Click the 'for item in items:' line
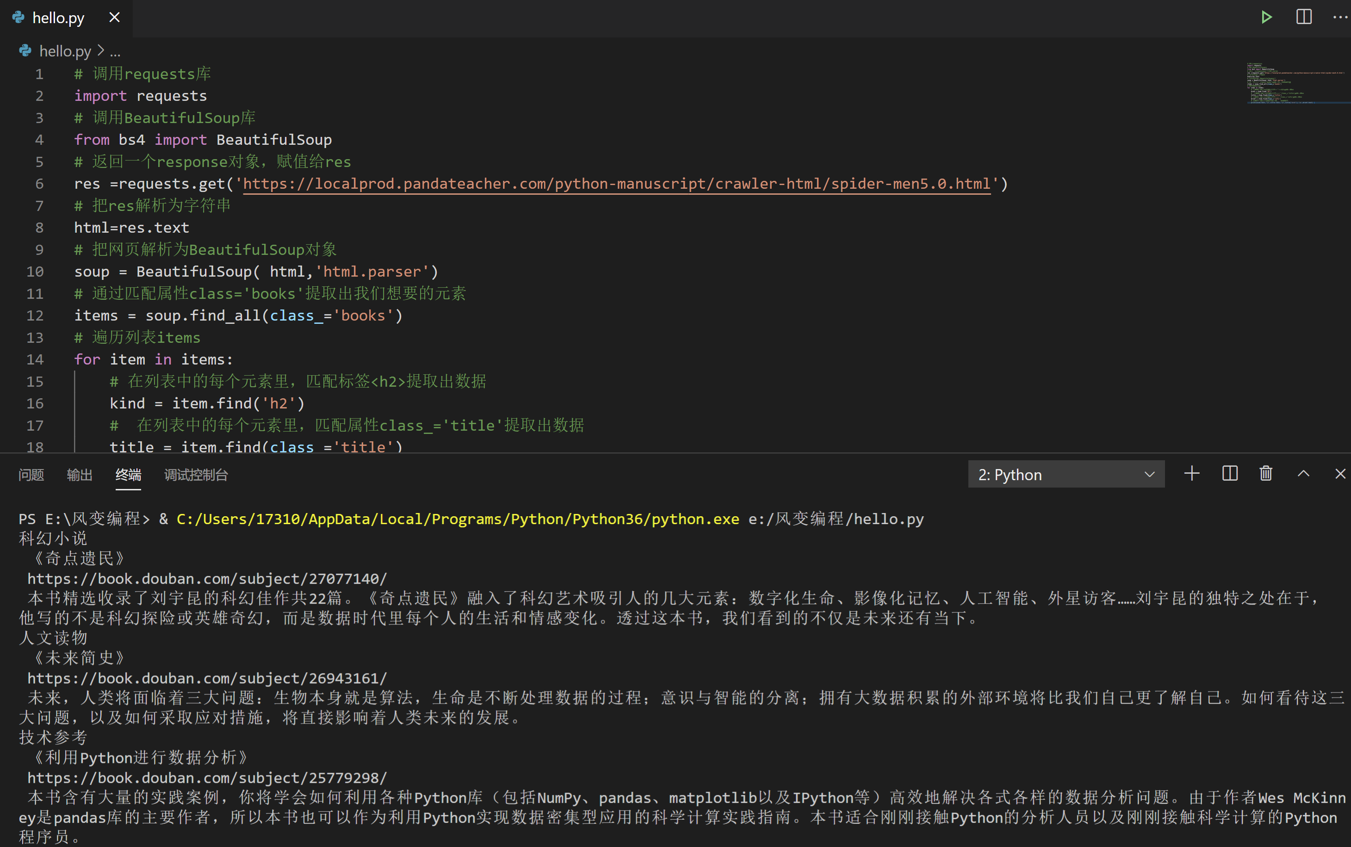This screenshot has height=847, width=1351. coord(154,359)
